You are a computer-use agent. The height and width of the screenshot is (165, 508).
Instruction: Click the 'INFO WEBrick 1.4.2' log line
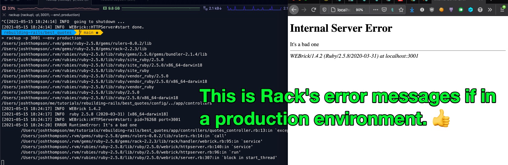[x=51, y=109]
